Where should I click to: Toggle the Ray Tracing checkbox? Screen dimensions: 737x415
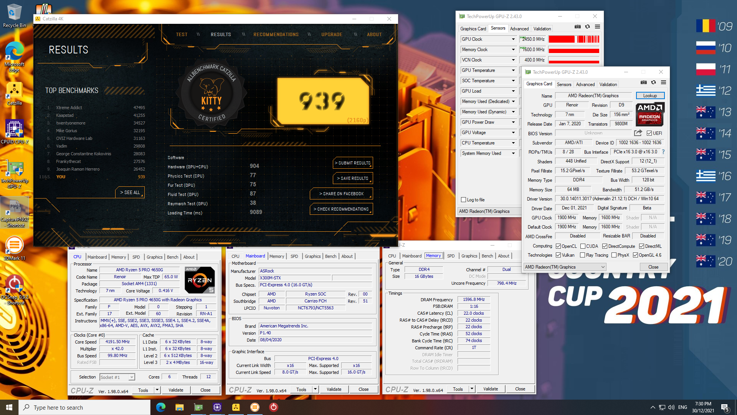point(583,255)
